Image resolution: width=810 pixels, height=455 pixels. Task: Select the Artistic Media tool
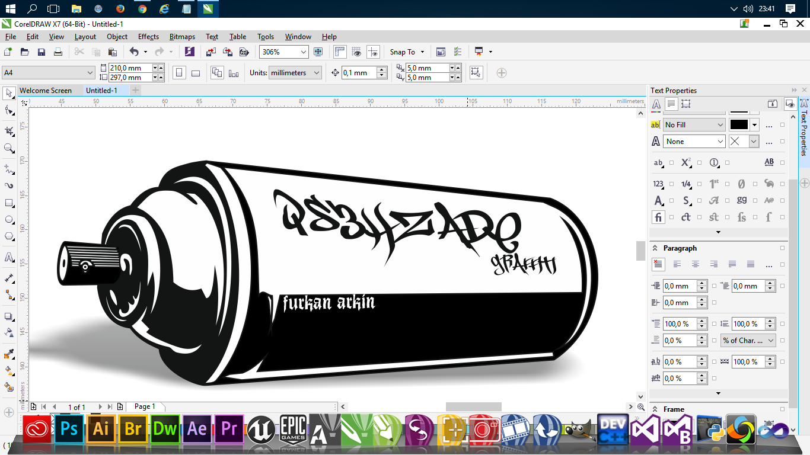click(9, 185)
